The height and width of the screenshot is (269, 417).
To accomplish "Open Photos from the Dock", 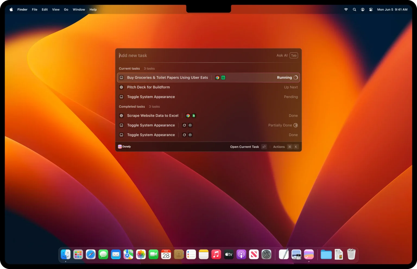I will [x=141, y=254].
